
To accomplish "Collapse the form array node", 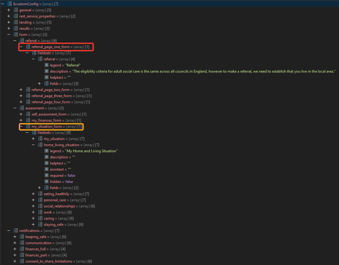I will click(x=9, y=35).
